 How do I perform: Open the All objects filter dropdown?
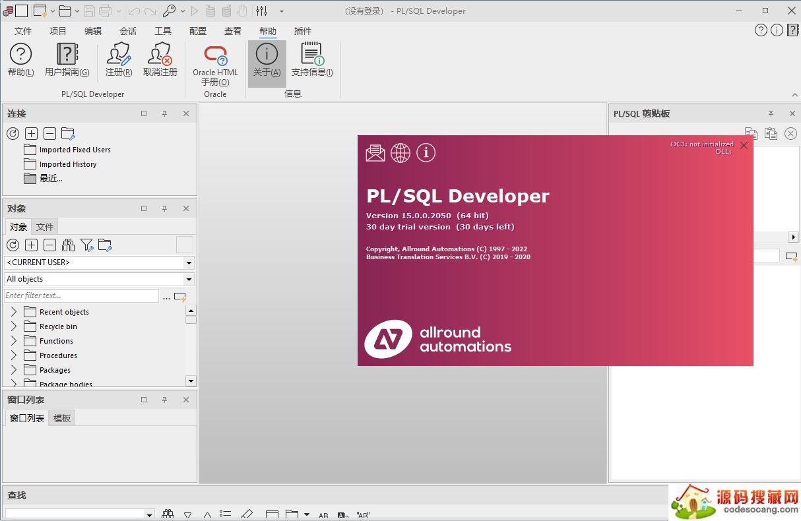[x=189, y=279]
